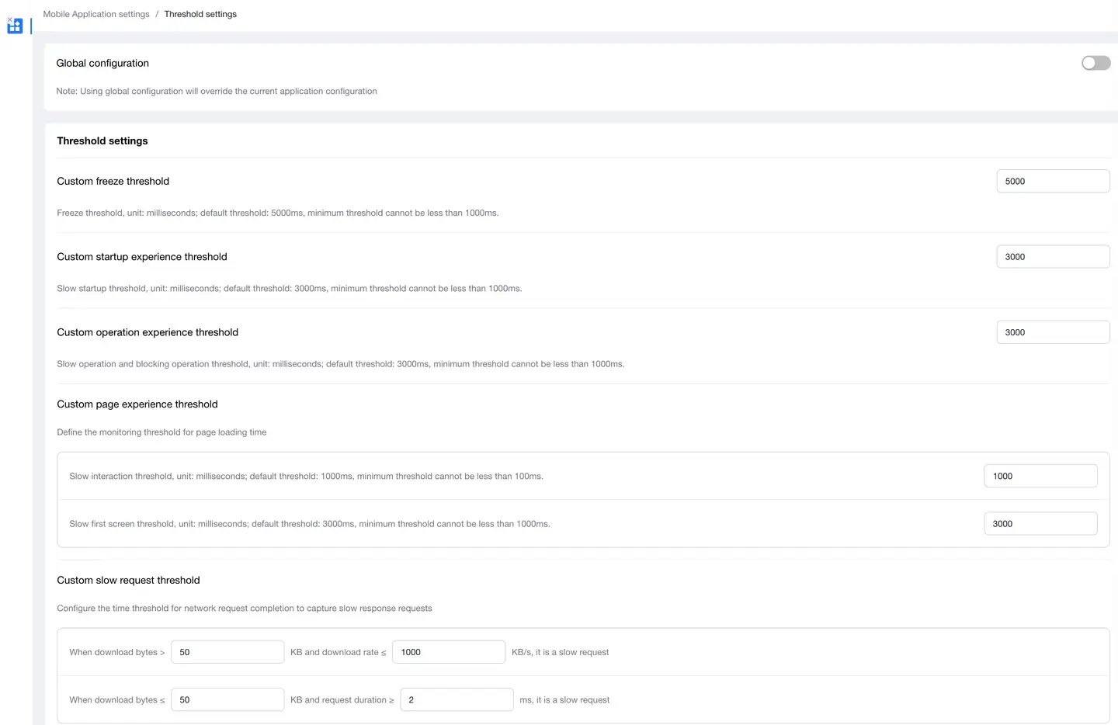Click the Global configuration title text
This screenshot has height=725, width=1118.
[x=102, y=64]
